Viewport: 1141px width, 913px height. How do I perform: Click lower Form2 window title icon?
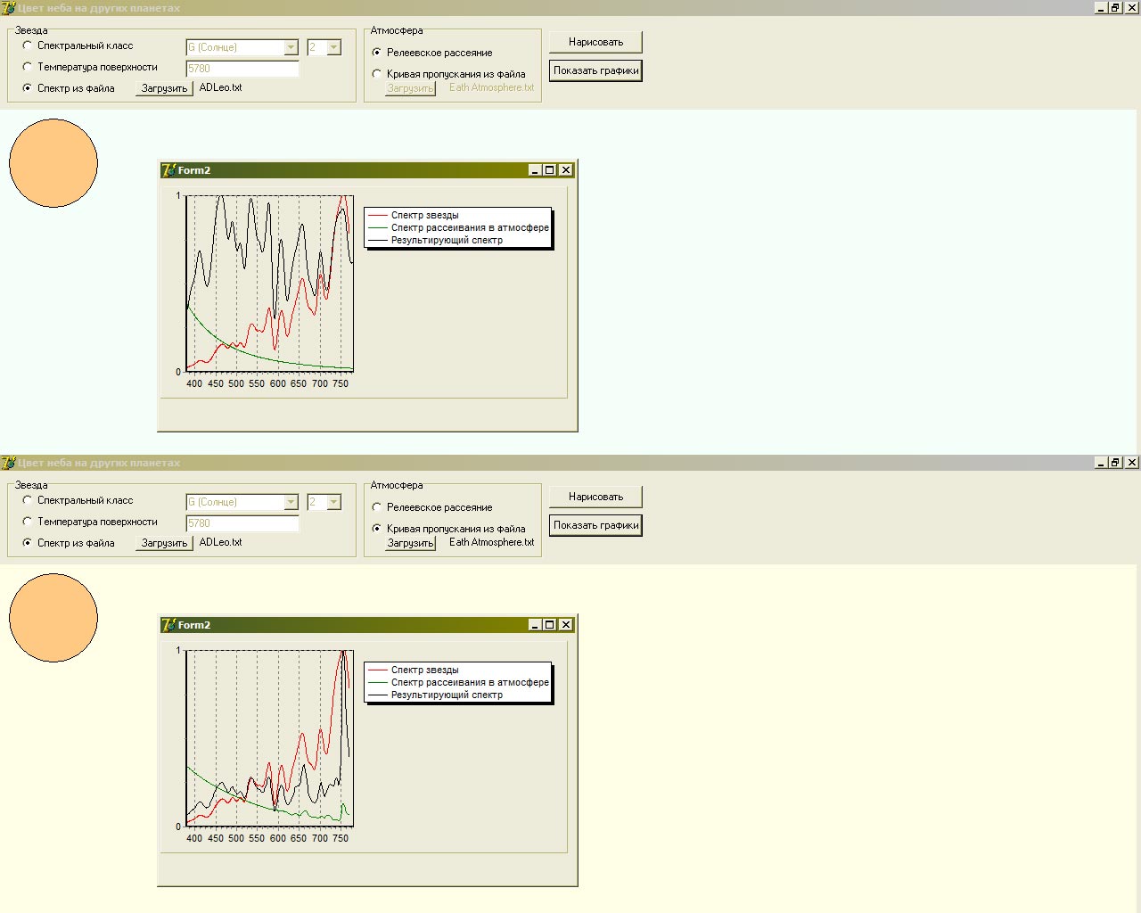click(168, 625)
